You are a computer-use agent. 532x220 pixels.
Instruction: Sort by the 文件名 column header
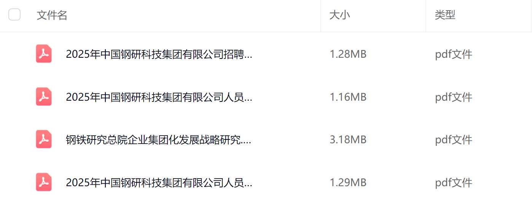tap(52, 15)
